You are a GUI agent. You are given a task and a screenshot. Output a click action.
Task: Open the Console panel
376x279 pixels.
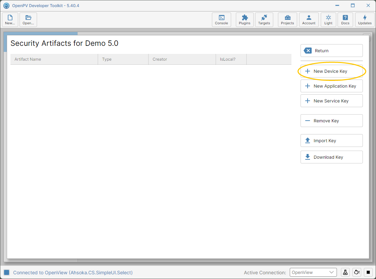pyautogui.click(x=221, y=20)
